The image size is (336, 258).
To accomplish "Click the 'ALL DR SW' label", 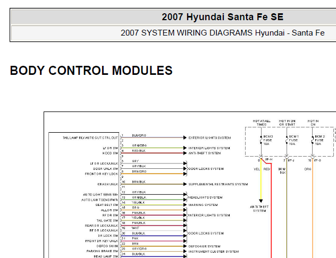I will pos(110,210).
